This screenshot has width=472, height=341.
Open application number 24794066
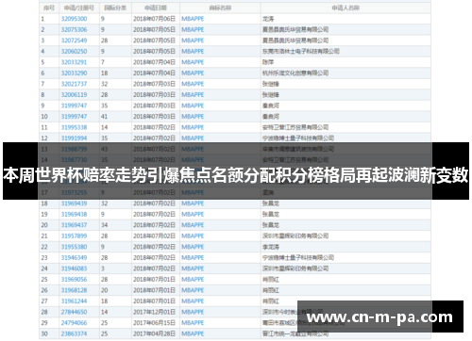click(74, 323)
